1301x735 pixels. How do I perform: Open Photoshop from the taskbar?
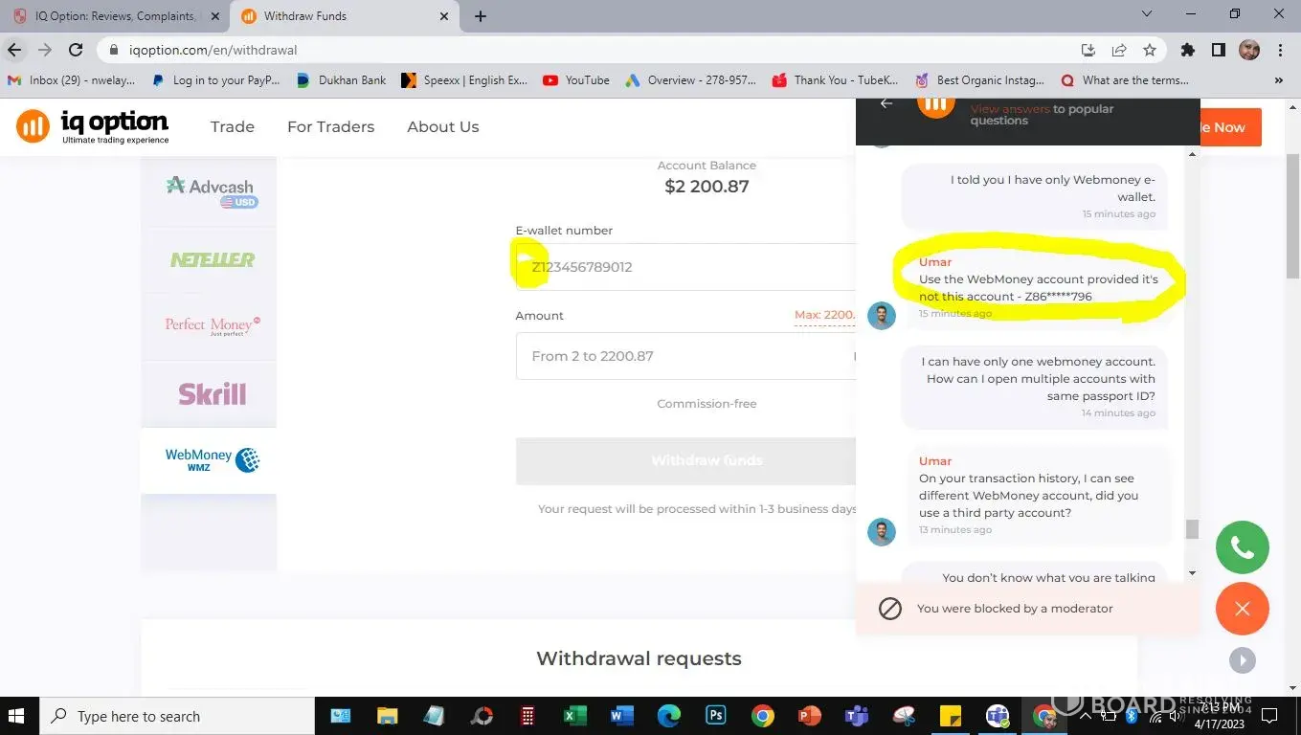pos(715,716)
